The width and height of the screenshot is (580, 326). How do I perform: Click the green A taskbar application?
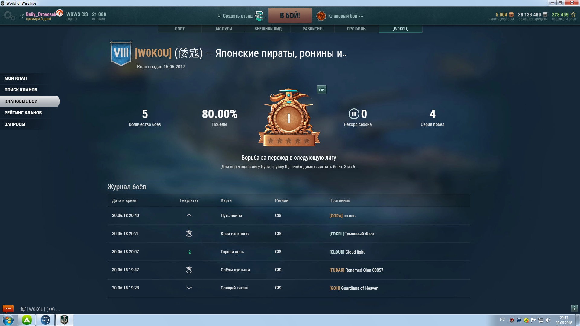(27, 320)
